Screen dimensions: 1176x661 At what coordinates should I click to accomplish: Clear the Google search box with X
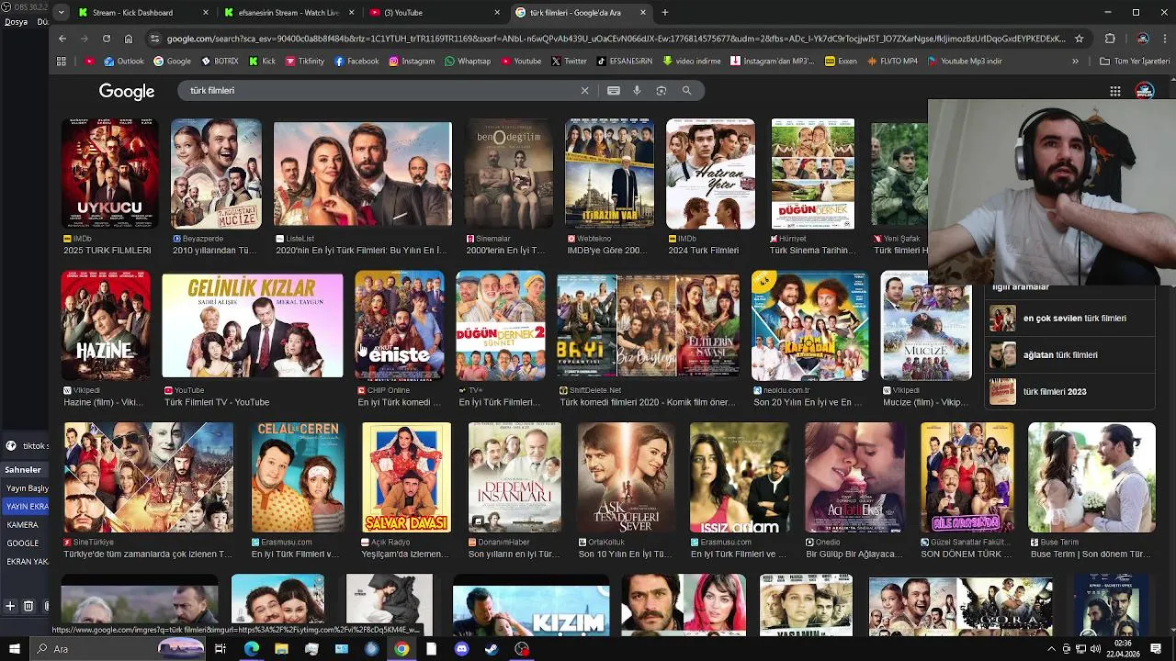[584, 91]
